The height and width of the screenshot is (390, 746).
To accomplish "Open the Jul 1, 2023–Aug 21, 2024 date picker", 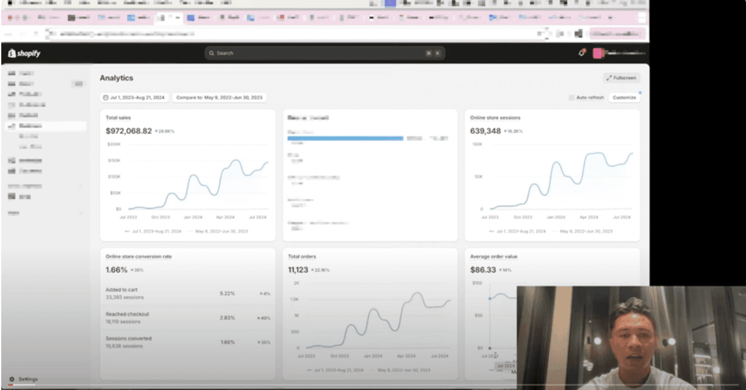I will coord(134,98).
